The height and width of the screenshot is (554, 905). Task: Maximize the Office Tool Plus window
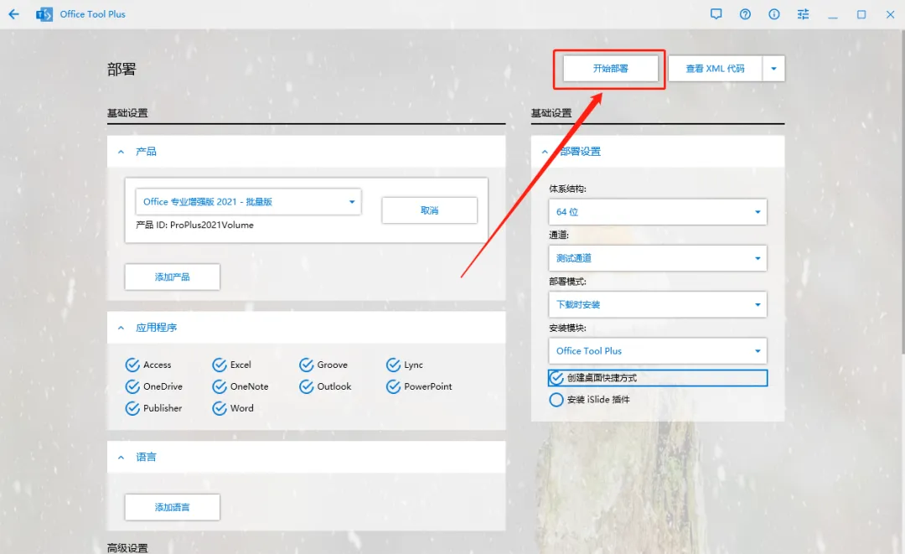(861, 14)
